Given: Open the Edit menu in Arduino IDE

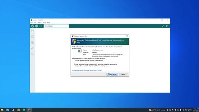Looking at the screenshot, I should (35, 23).
